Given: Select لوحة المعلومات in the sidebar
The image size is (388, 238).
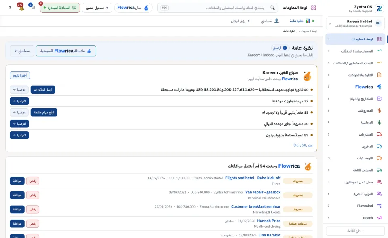Looking at the screenshot, I should (x=355, y=39).
